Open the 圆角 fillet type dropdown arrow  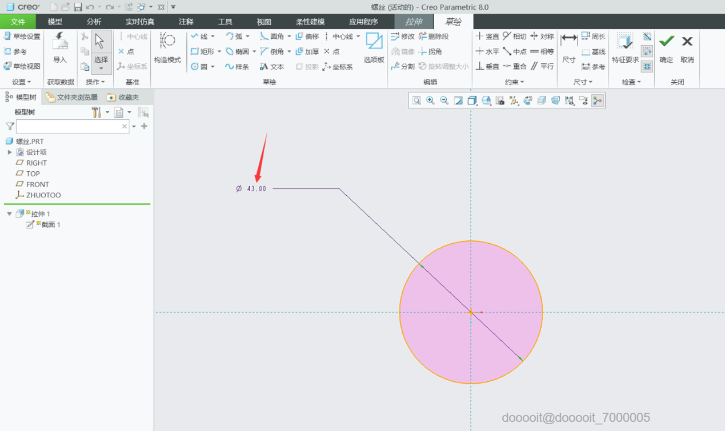click(x=289, y=37)
